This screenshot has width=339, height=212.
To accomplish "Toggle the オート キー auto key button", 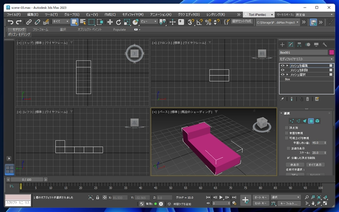I will pyautogui.click(x=261, y=197).
